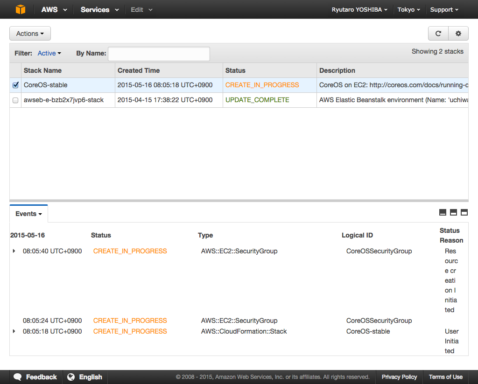This screenshot has height=384, width=478.
Task: Open the Terms of Use link
Action: pyautogui.click(x=445, y=377)
